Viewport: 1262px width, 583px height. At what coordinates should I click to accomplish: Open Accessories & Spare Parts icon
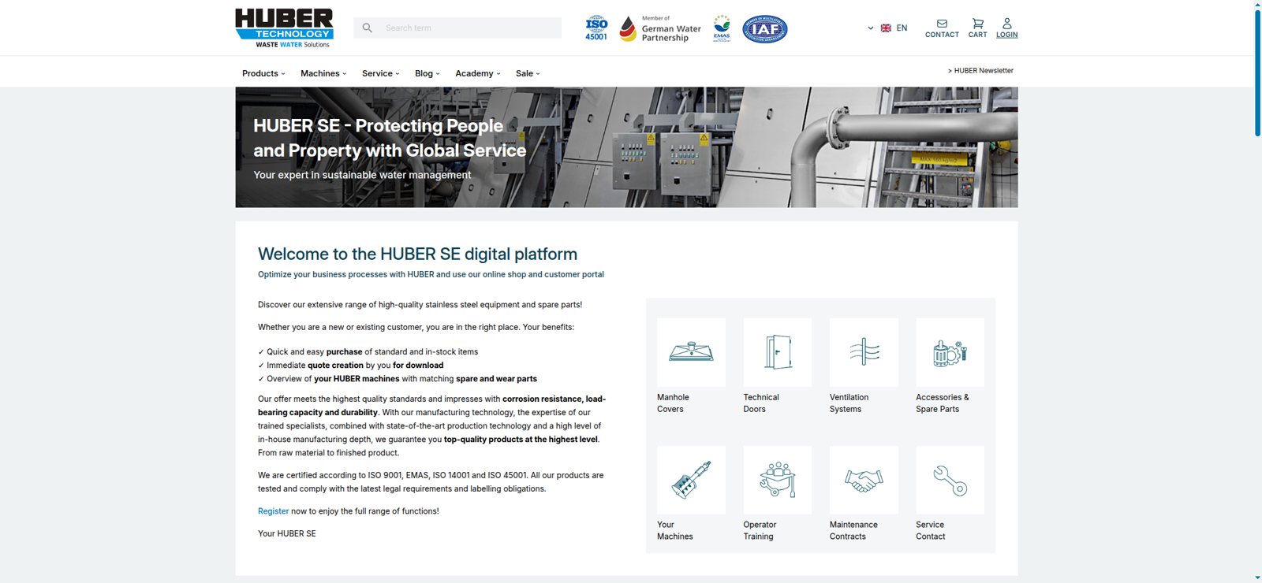point(950,352)
